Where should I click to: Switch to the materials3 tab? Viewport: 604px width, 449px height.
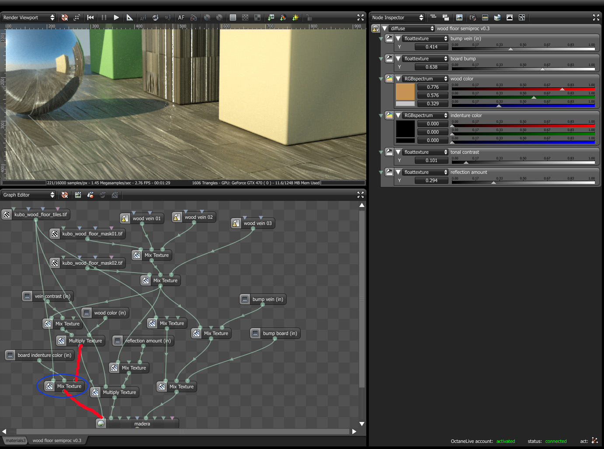pos(15,440)
